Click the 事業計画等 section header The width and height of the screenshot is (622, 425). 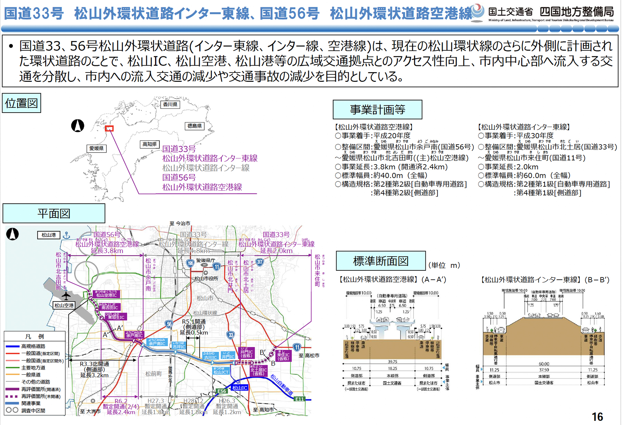pos(377,110)
